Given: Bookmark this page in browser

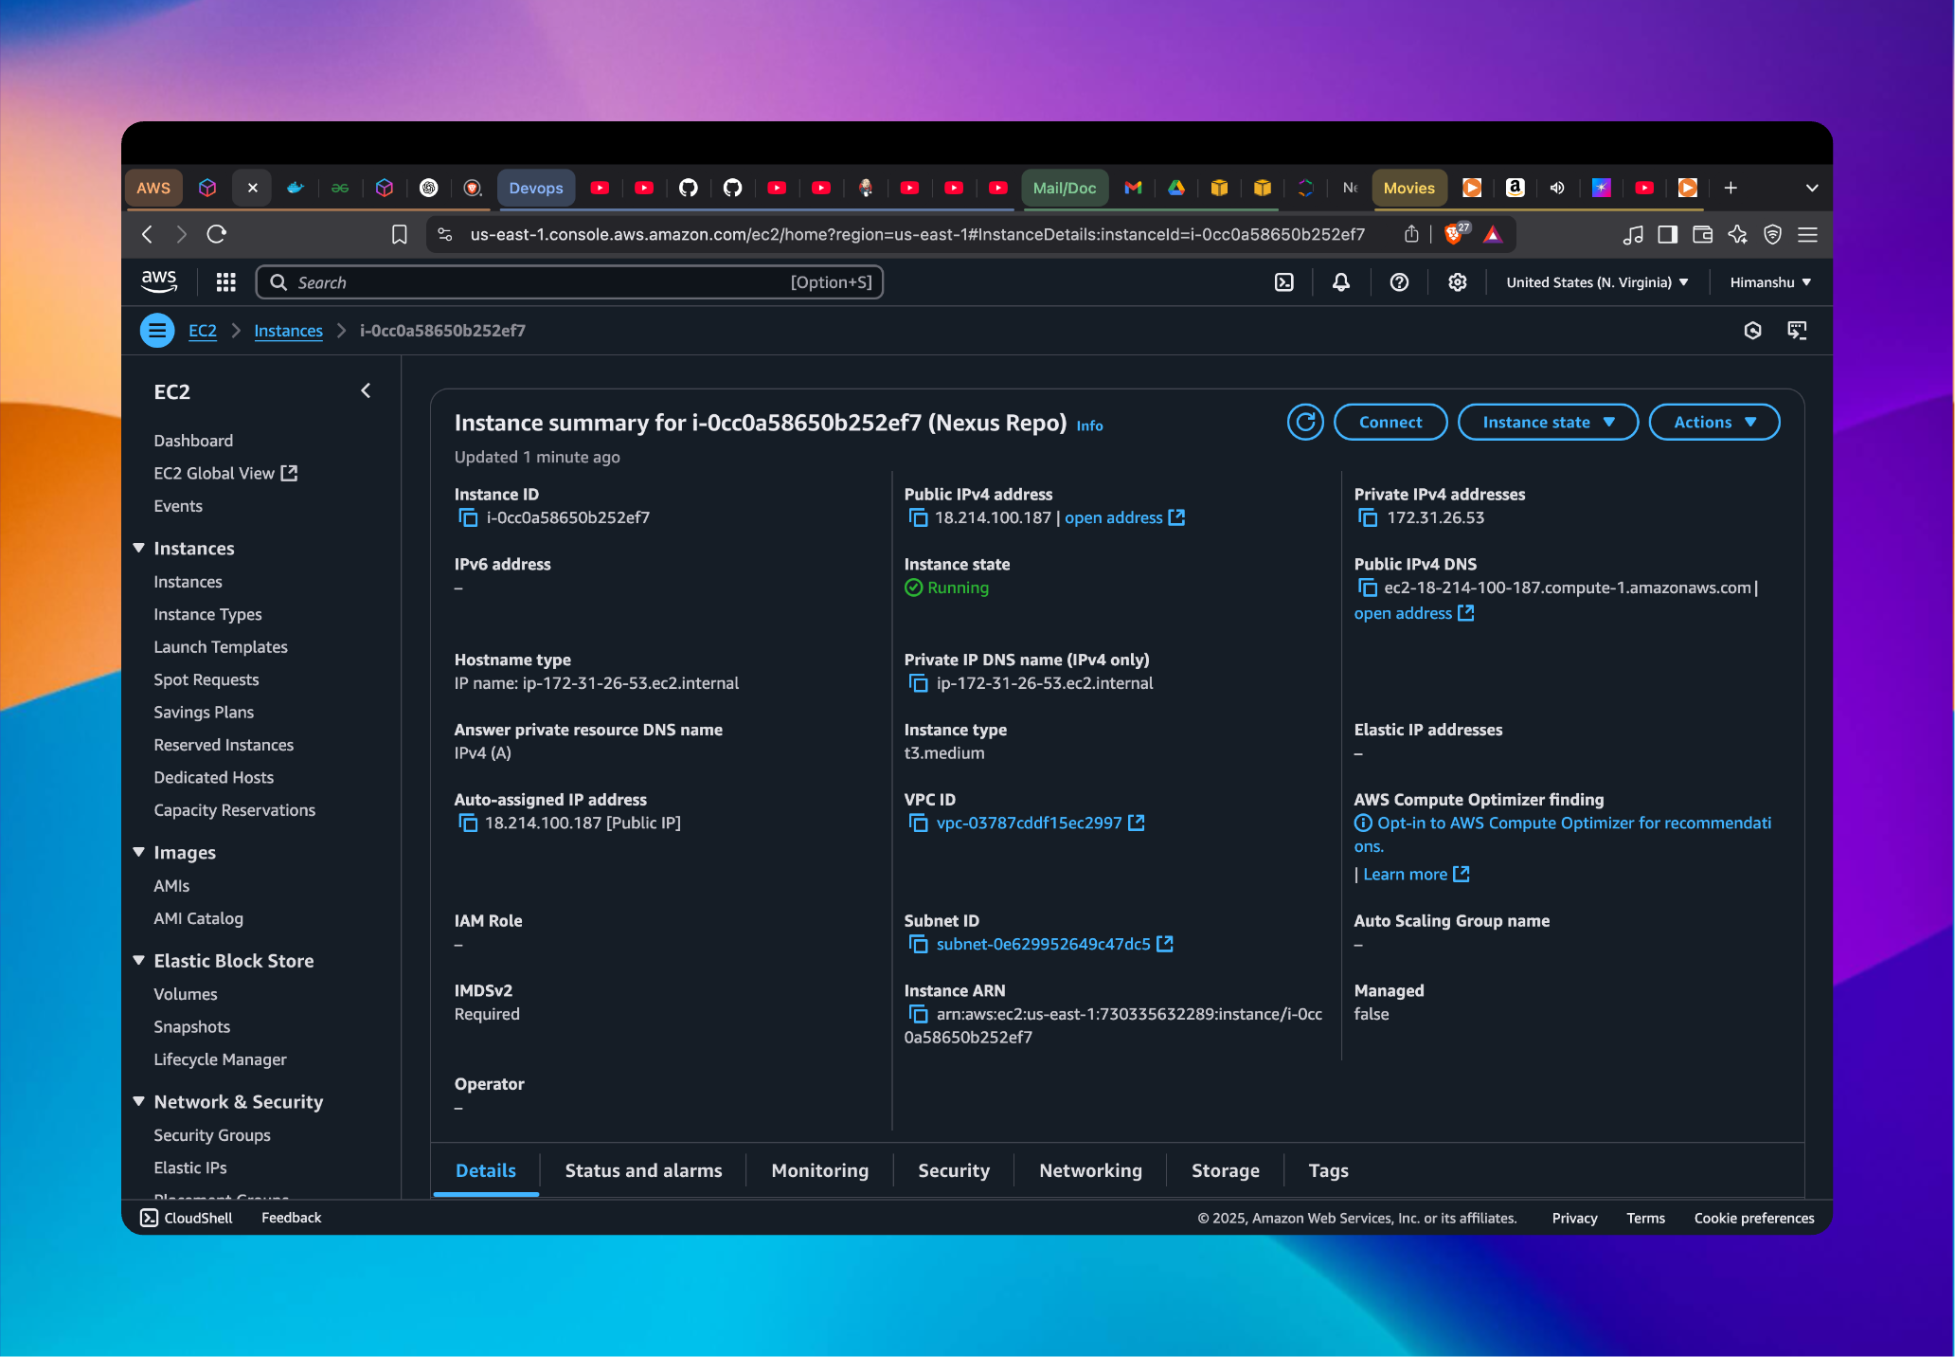Looking at the screenshot, I should click(x=399, y=234).
